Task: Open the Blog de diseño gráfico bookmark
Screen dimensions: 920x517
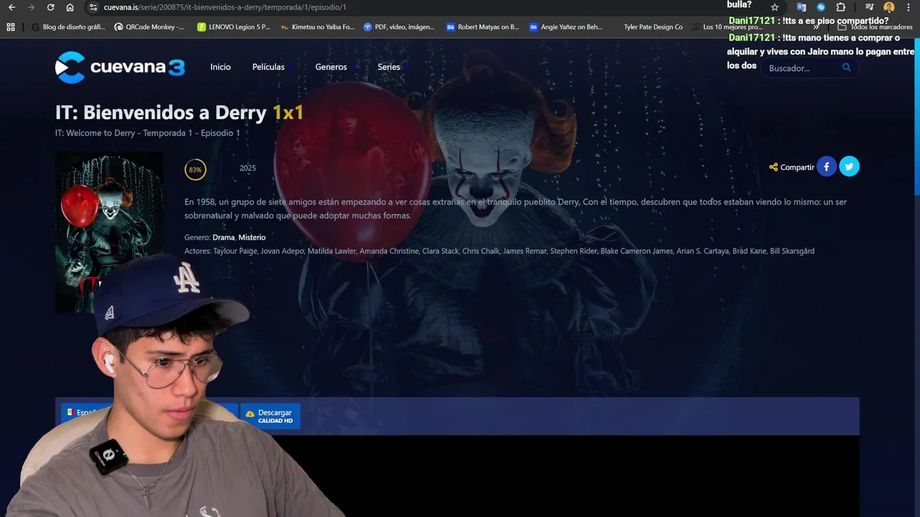Action: (68, 27)
